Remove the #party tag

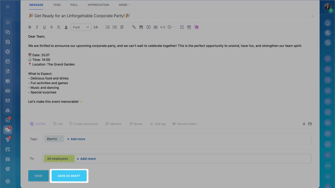tap(61, 139)
